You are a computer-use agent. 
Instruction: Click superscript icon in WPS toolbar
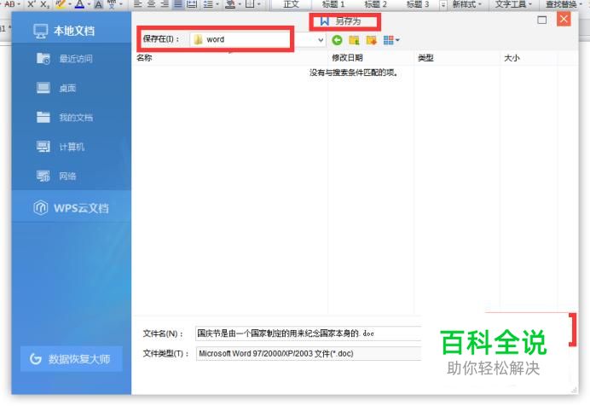click(x=32, y=4)
